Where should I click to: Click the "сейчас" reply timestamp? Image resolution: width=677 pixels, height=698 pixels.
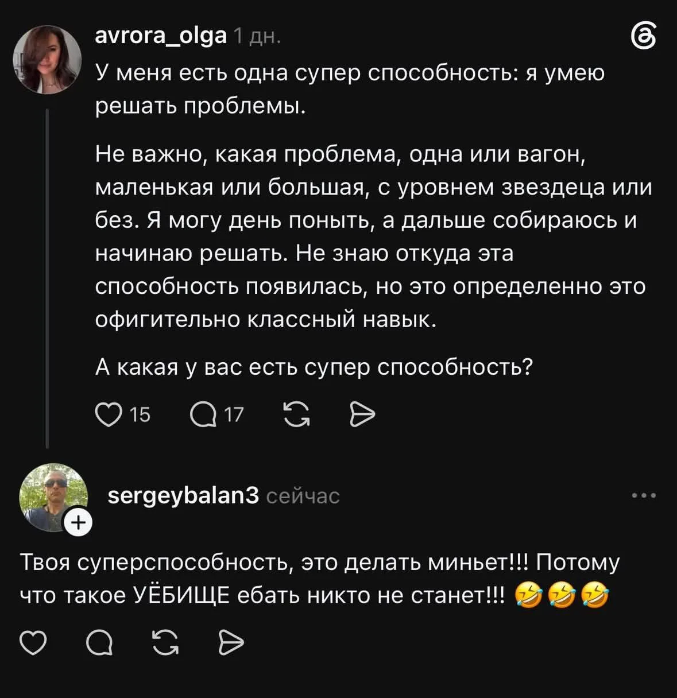coord(304,496)
